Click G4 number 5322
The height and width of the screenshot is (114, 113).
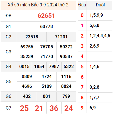(x=69, y=66)
